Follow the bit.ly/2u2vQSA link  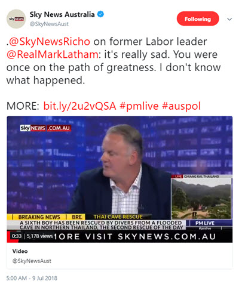coord(79,106)
